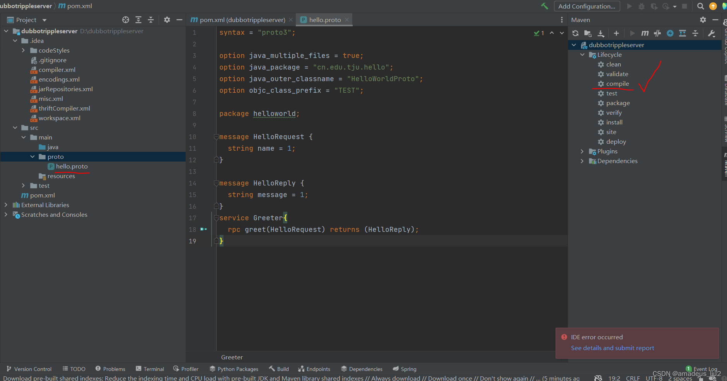Open Python Packages tool window

point(234,369)
